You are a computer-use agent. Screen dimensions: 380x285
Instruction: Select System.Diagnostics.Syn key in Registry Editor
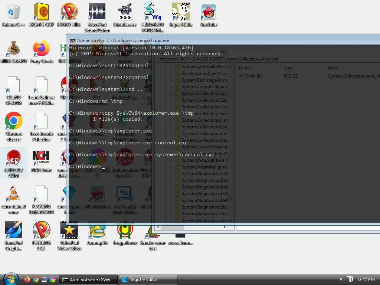click(205, 220)
